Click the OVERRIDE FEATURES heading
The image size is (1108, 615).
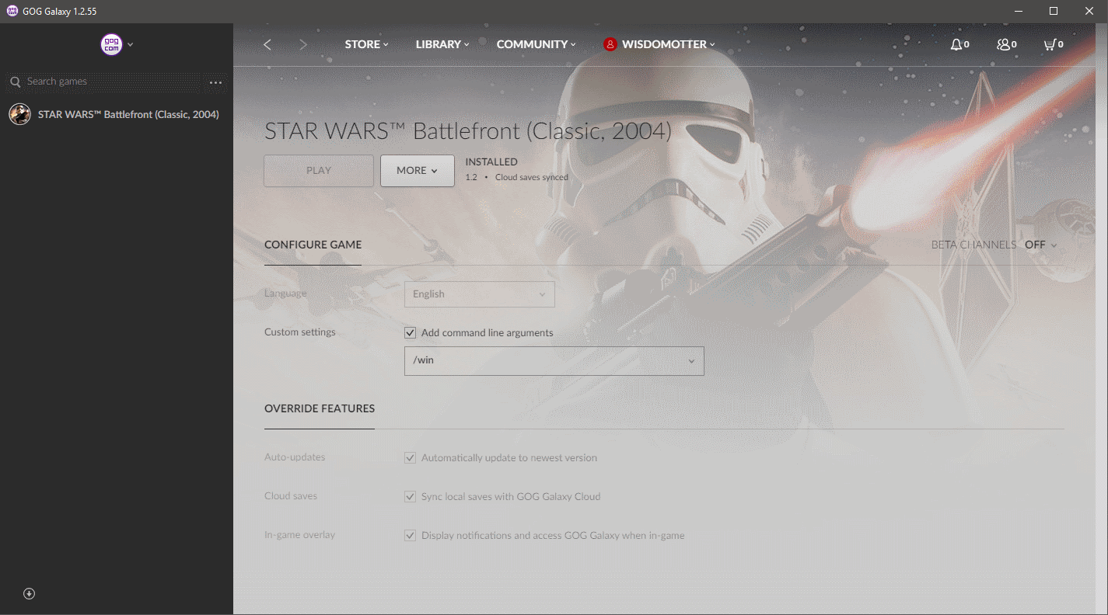pyautogui.click(x=320, y=408)
